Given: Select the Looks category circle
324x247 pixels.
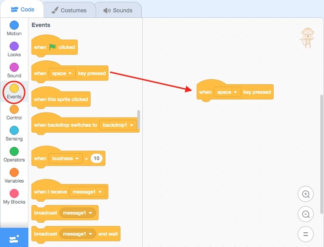Looking at the screenshot, I should click(x=14, y=46).
